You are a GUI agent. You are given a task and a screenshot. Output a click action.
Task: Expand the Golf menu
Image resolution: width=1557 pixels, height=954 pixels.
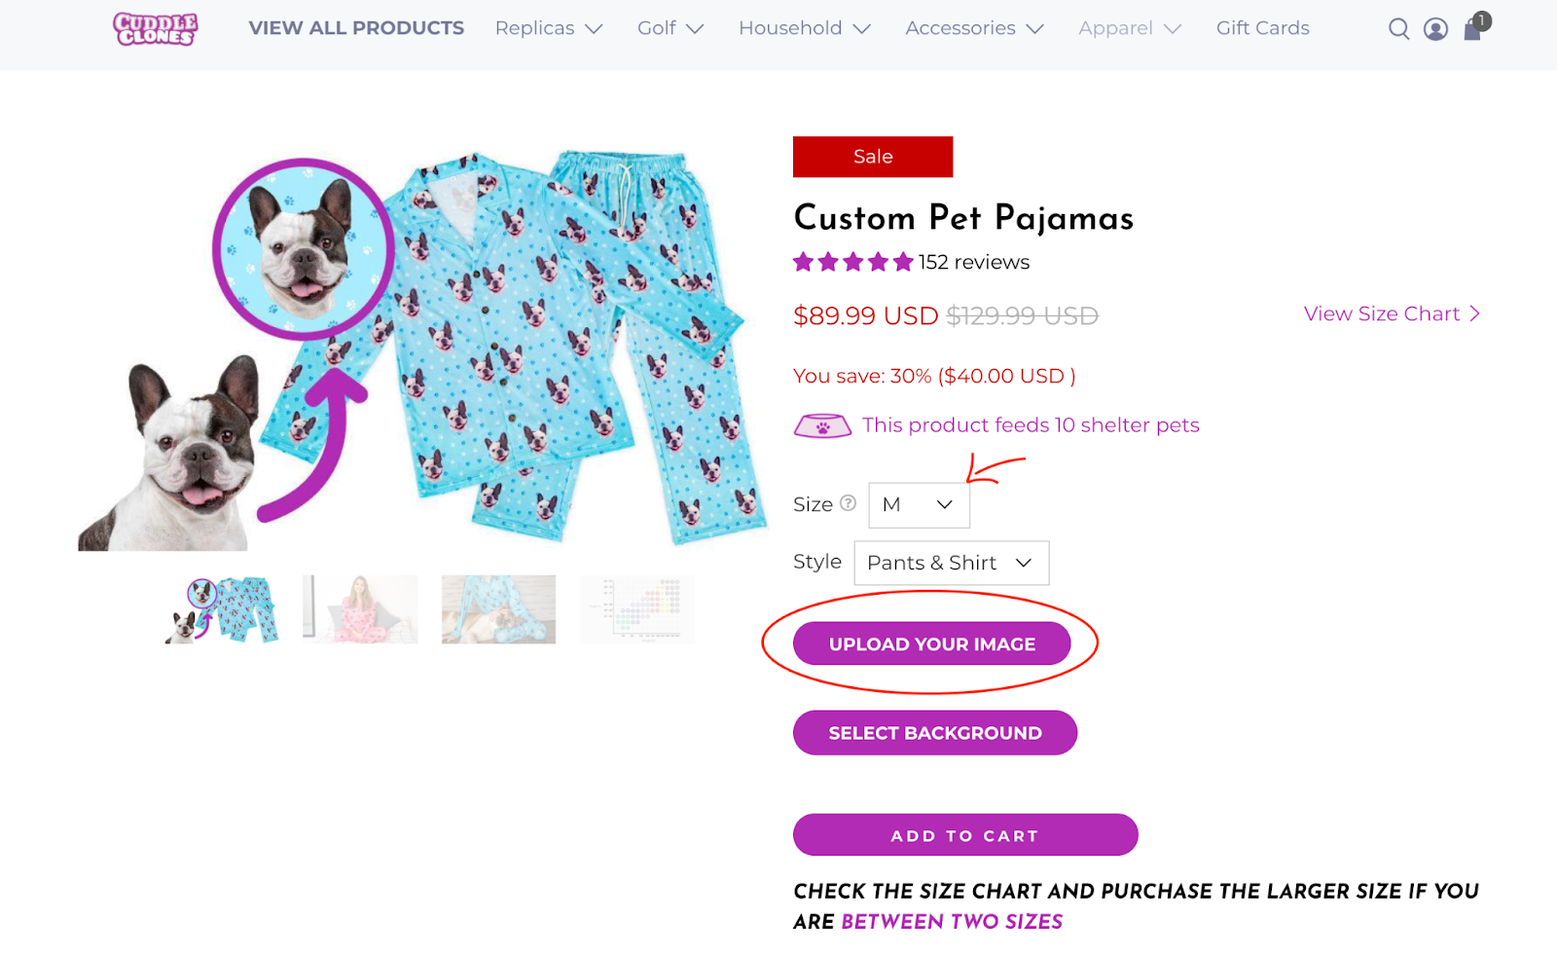click(x=670, y=28)
